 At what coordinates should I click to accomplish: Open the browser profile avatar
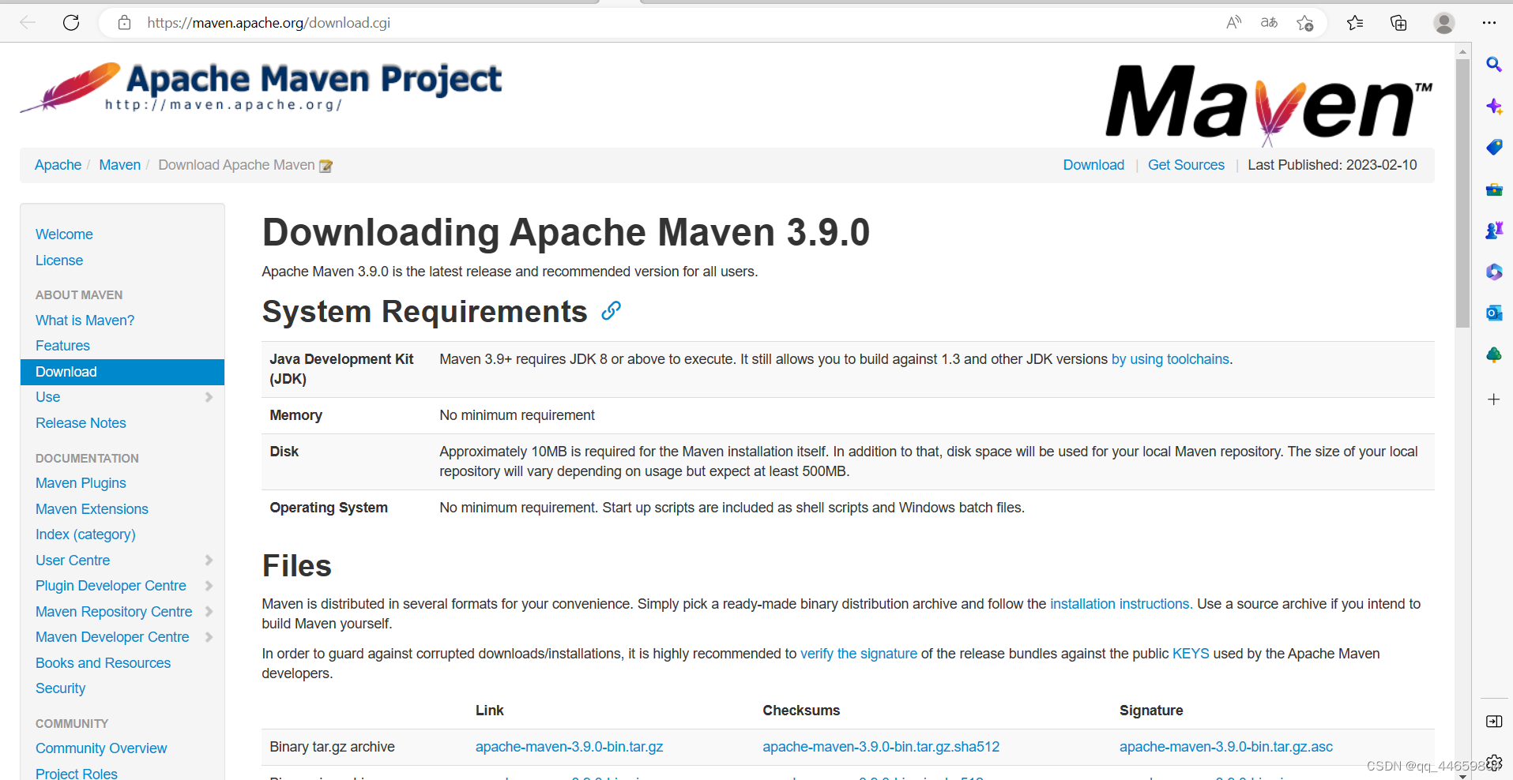click(1444, 23)
